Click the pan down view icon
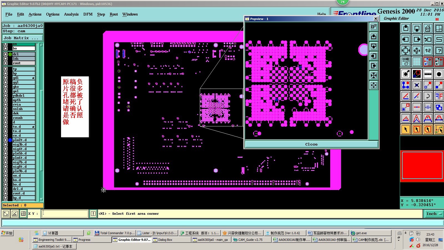Image resolution: width=444 pixels, height=250 pixels. [x=417, y=28]
